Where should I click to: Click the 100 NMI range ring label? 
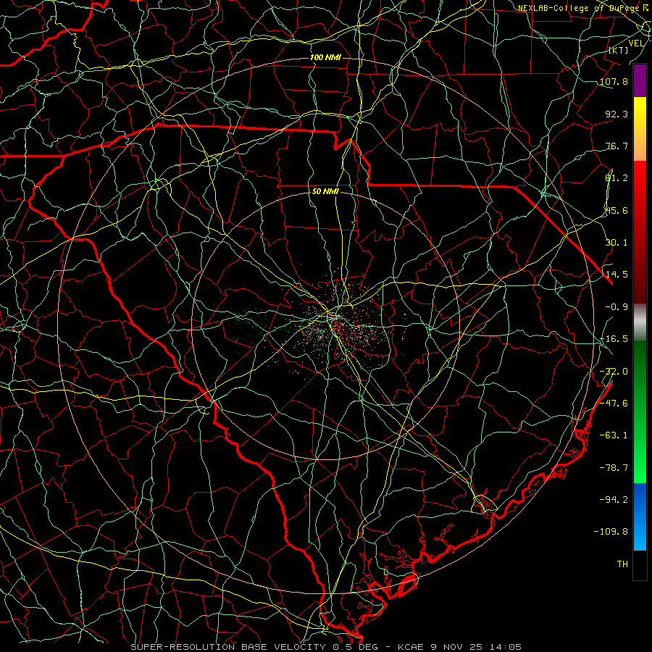(x=325, y=57)
